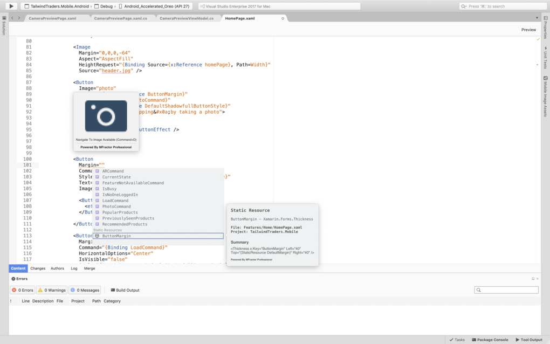Viewport: 550px width, 344px height.
Task: Switch to the Changes view tab
Action: coord(38,269)
